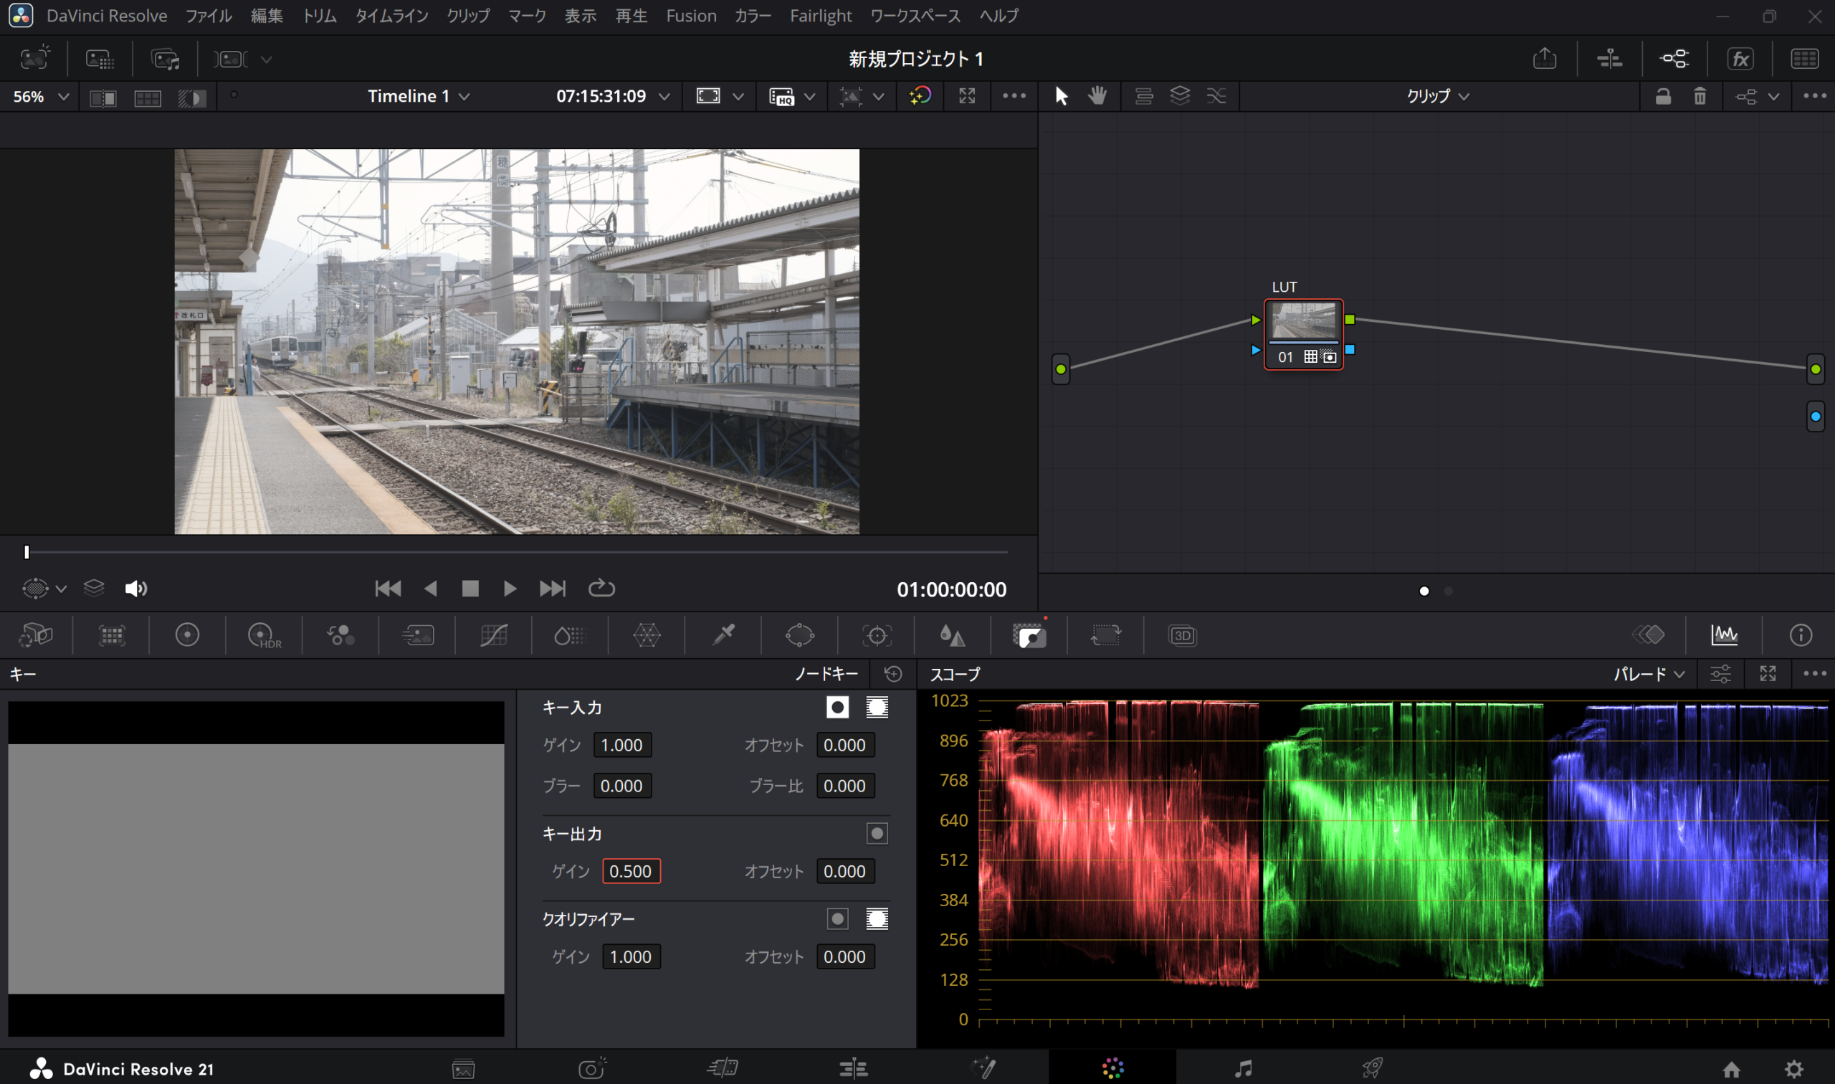Select the hand pan tool in node editor
The image size is (1835, 1084).
[x=1097, y=95]
